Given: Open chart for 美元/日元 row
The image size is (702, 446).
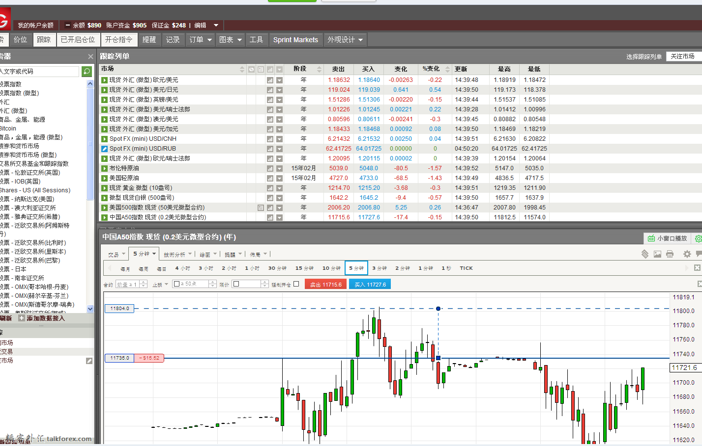Looking at the screenshot, I should (270, 90).
